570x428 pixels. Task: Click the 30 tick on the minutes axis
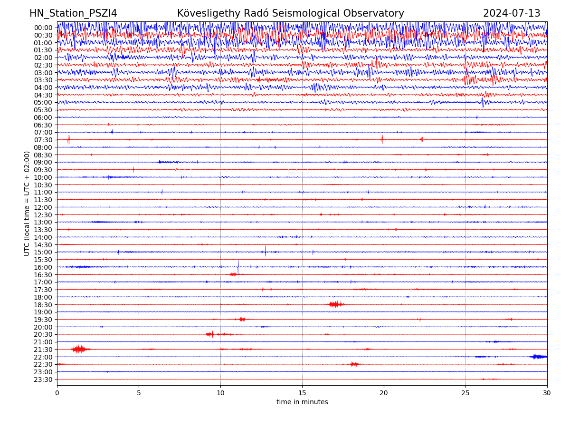547,393
